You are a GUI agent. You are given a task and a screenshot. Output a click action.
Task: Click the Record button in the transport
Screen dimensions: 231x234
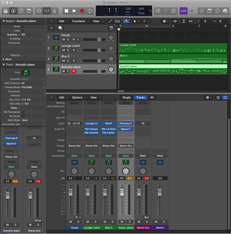tap(82, 11)
